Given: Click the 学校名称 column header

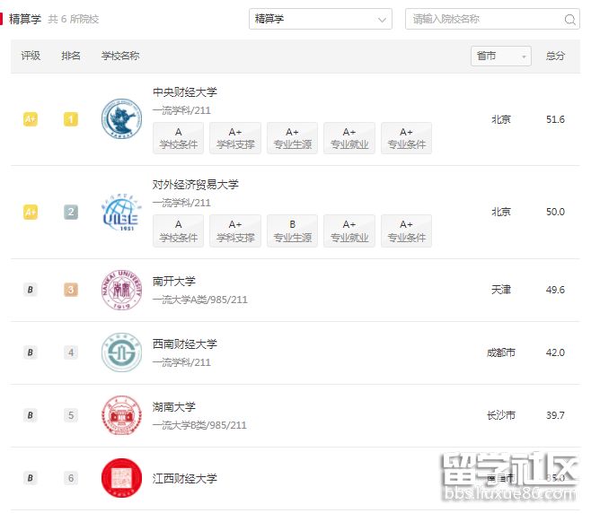Looking at the screenshot, I should click(x=120, y=56).
